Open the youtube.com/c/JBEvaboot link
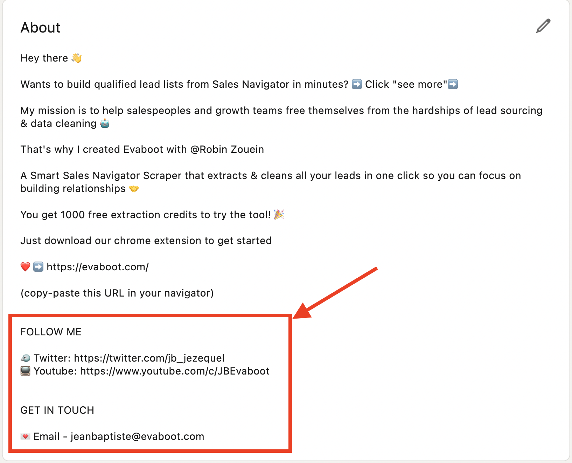 [175, 371]
